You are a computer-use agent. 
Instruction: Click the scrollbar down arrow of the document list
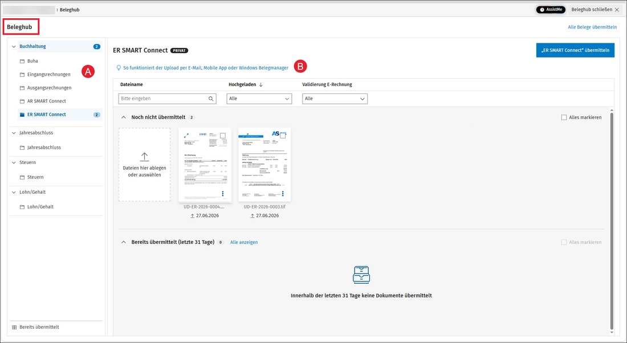coord(612,332)
